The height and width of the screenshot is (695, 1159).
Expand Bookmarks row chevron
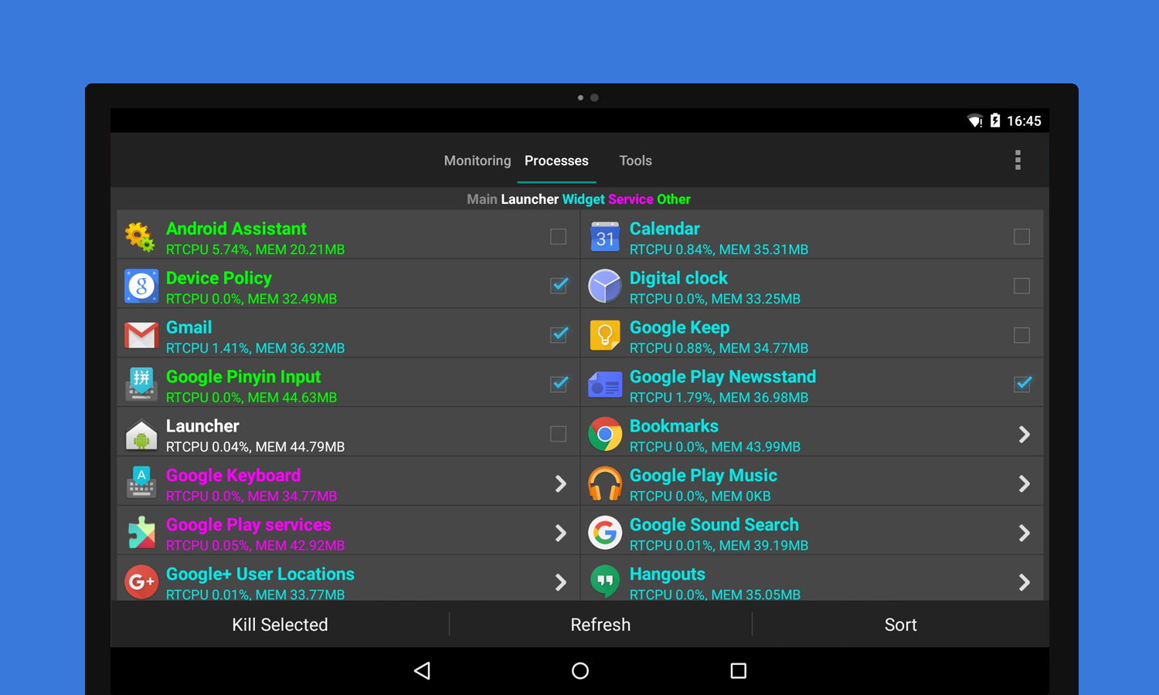(1025, 434)
